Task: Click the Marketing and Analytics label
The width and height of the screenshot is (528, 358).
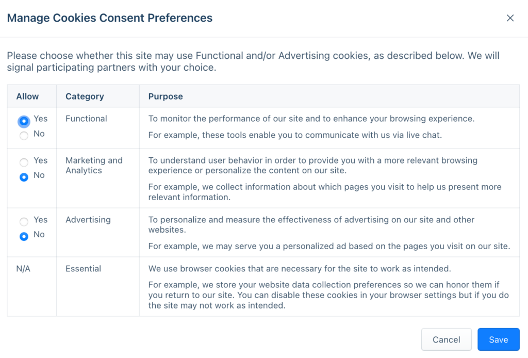Action: click(94, 166)
